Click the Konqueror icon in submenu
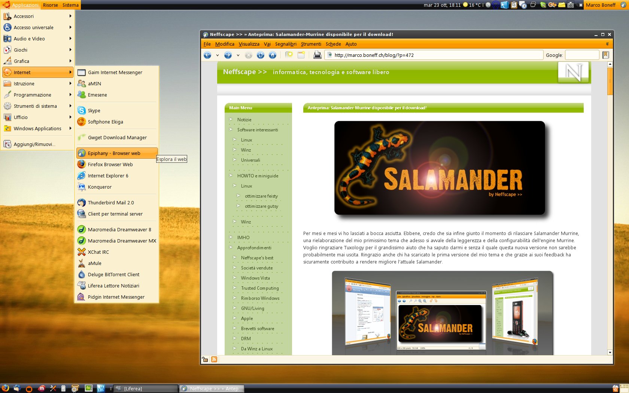 [82, 187]
